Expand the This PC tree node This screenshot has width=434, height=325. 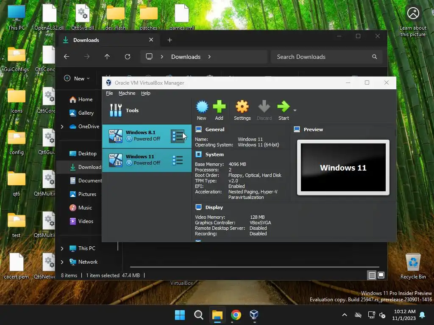pos(62,248)
